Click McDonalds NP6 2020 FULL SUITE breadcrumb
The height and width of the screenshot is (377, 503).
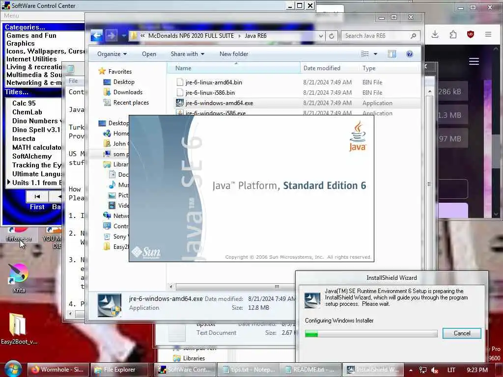coord(191,36)
